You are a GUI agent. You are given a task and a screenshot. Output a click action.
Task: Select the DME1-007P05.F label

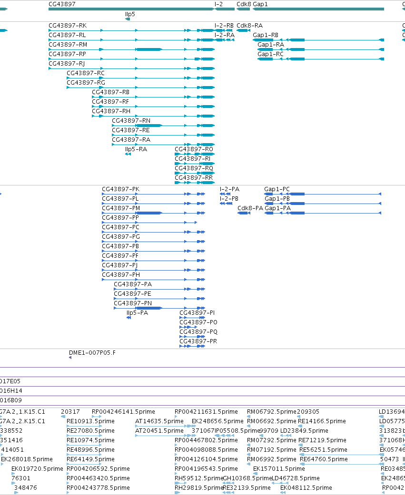[92, 353]
